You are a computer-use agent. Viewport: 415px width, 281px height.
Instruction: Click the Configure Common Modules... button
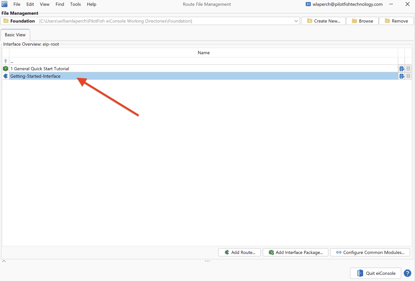[370, 253]
